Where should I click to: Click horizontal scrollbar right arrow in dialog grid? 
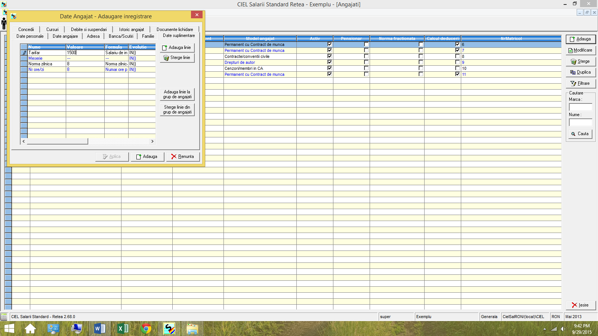pos(152,141)
